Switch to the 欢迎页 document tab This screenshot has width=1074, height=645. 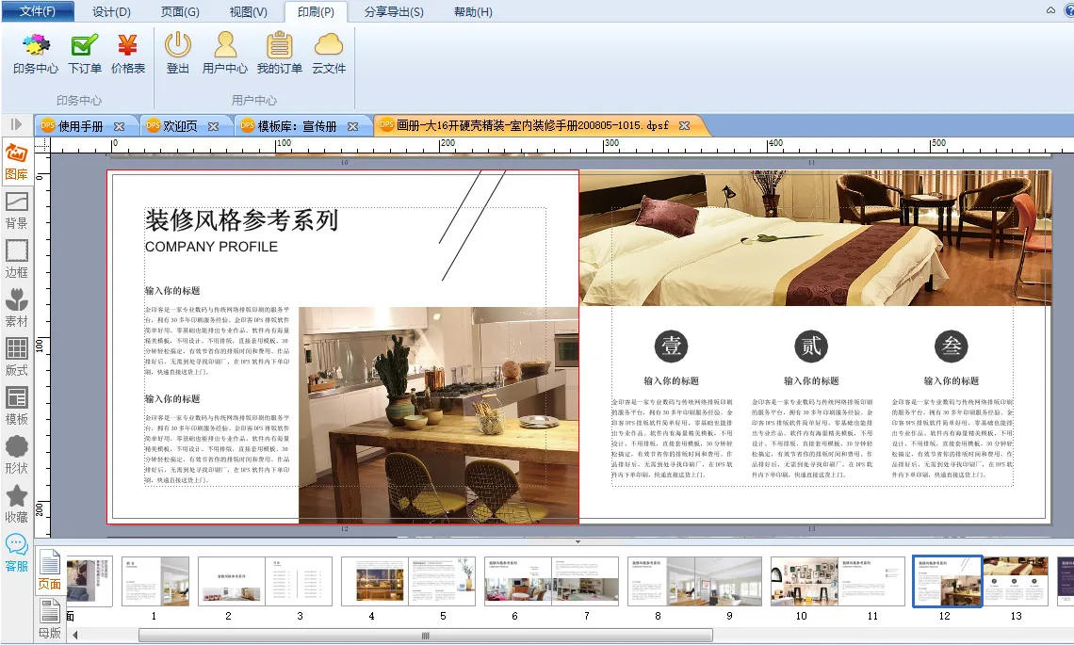pyautogui.click(x=180, y=126)
